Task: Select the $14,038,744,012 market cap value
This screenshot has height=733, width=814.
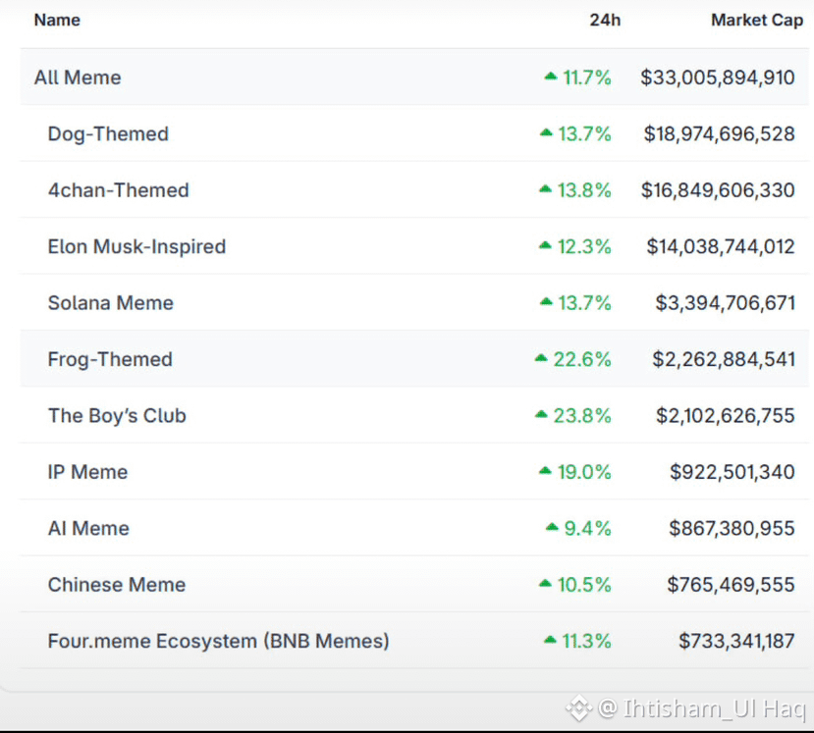Action: 721,246
